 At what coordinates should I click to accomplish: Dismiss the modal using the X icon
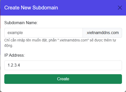point(120,8)
